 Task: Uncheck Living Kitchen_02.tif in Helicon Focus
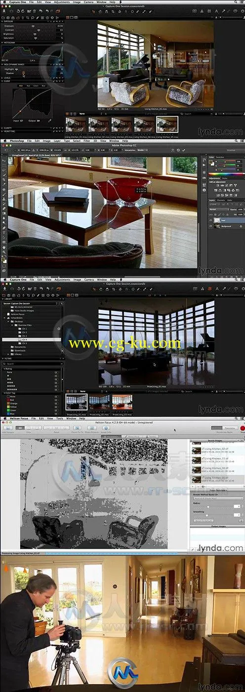[203, 448]
